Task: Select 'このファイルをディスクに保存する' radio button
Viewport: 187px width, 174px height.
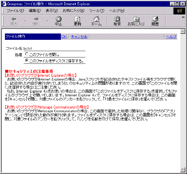Action: coord(27,61)
